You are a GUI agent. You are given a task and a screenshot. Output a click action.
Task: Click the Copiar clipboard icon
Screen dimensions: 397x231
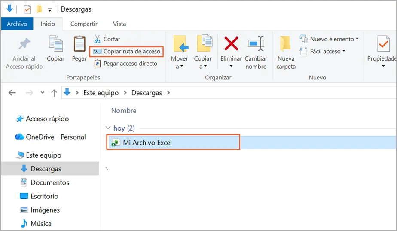(56, 44)
